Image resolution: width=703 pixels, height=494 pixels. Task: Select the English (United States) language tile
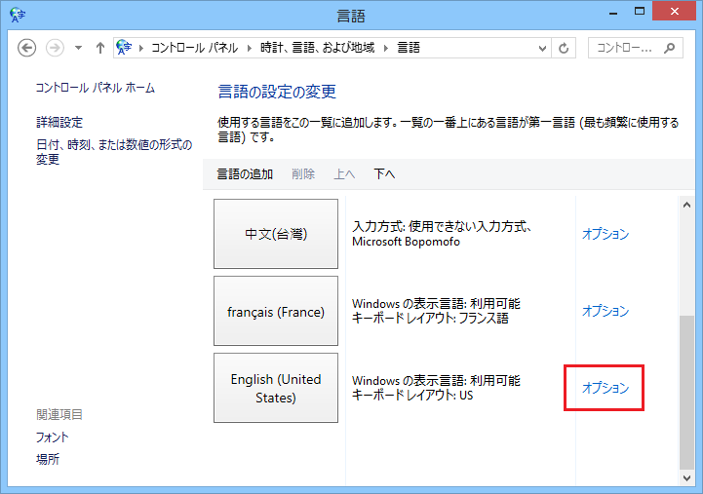pyautogui.click(x=276, y=388)
